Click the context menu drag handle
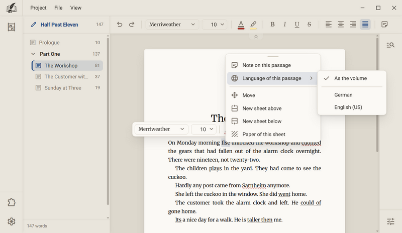The width and height of the screenshot is (402, 233). (x=273, y=56)
